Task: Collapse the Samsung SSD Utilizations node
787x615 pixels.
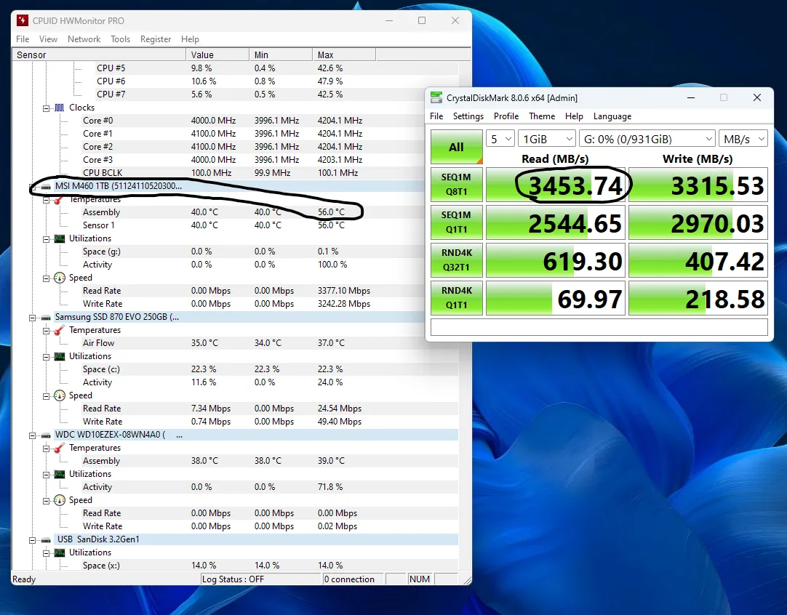Action: point(47,356)
